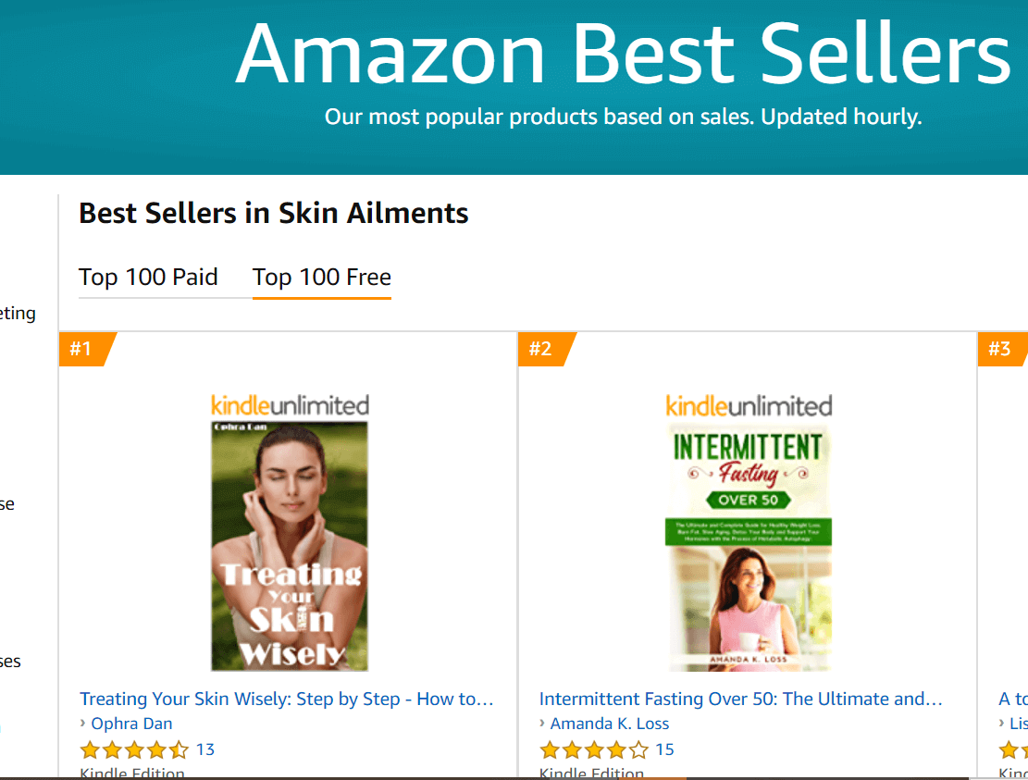Open author Ophra Dan's page
This screenshot has height=780, width=1028.
(x=131, y=724)
